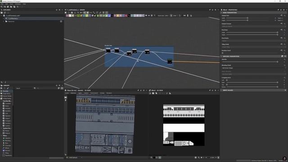Click the zoom magnifier icon in graph toolbar

pos(78,13)
